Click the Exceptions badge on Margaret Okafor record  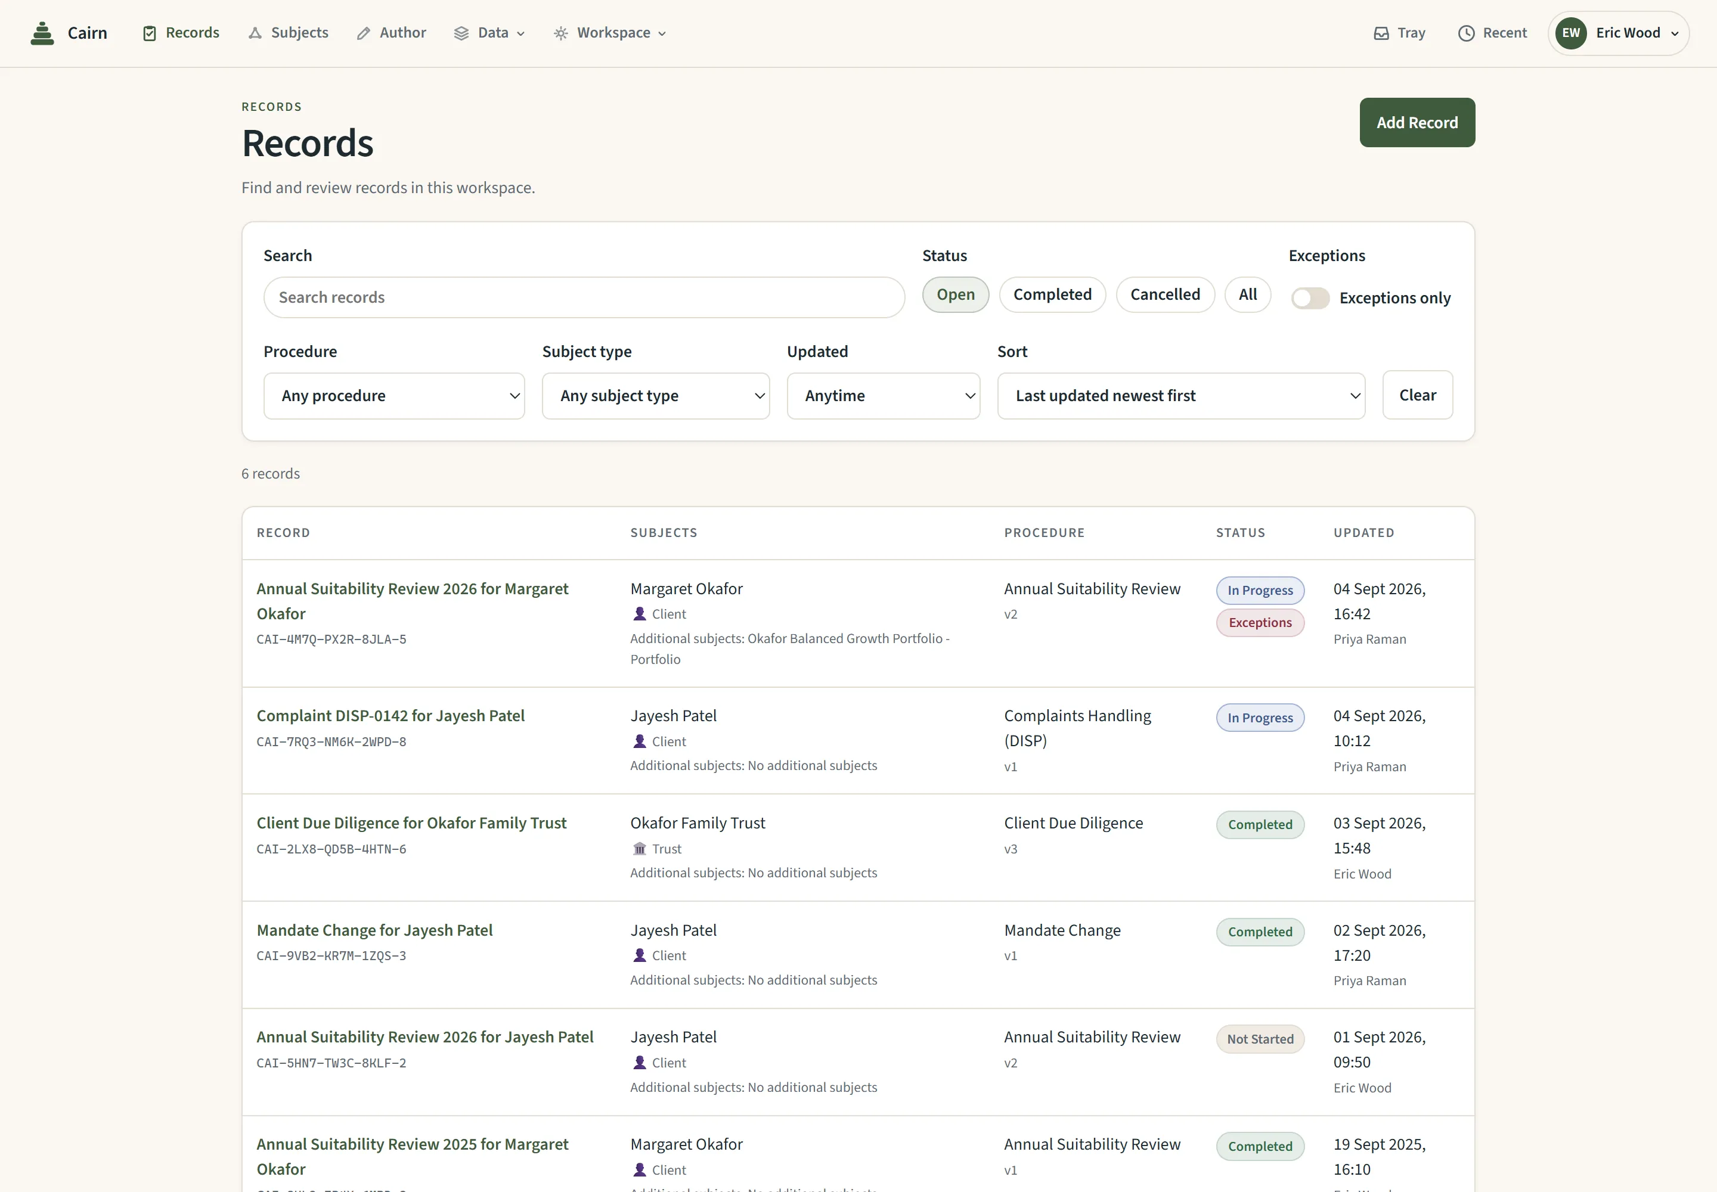pos(1260,623)
